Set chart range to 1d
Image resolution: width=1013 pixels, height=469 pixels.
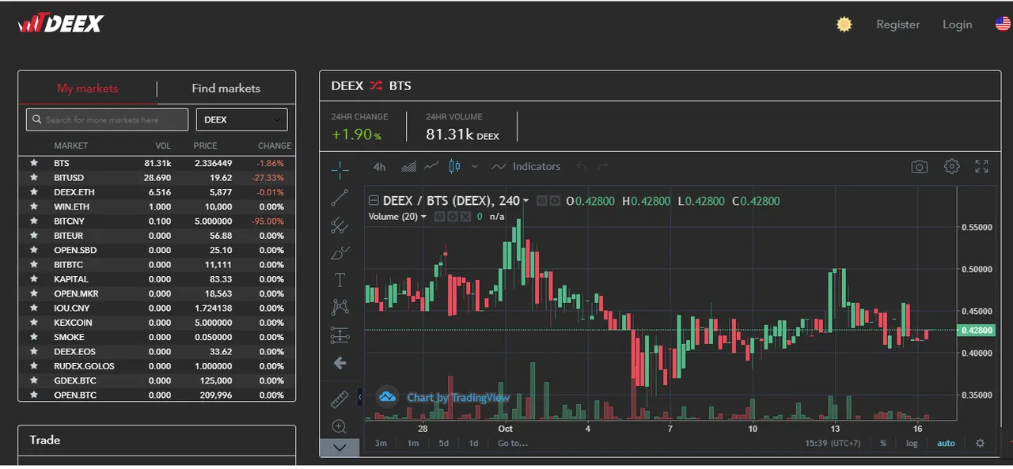(x=473, y=443)
